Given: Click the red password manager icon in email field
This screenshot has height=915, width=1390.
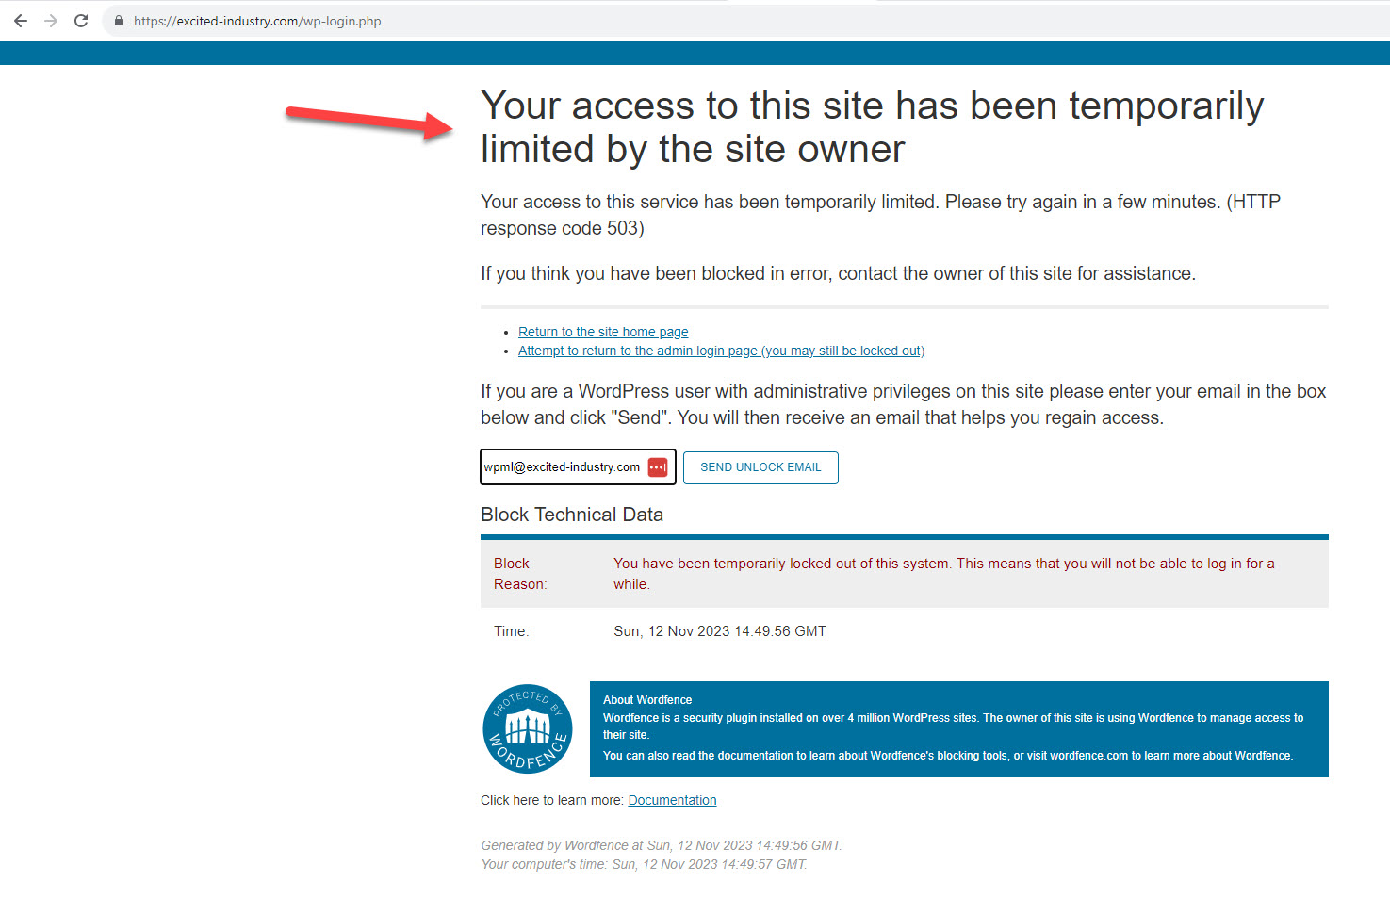Looking at the screenshot, I should (x=658, y=467).
